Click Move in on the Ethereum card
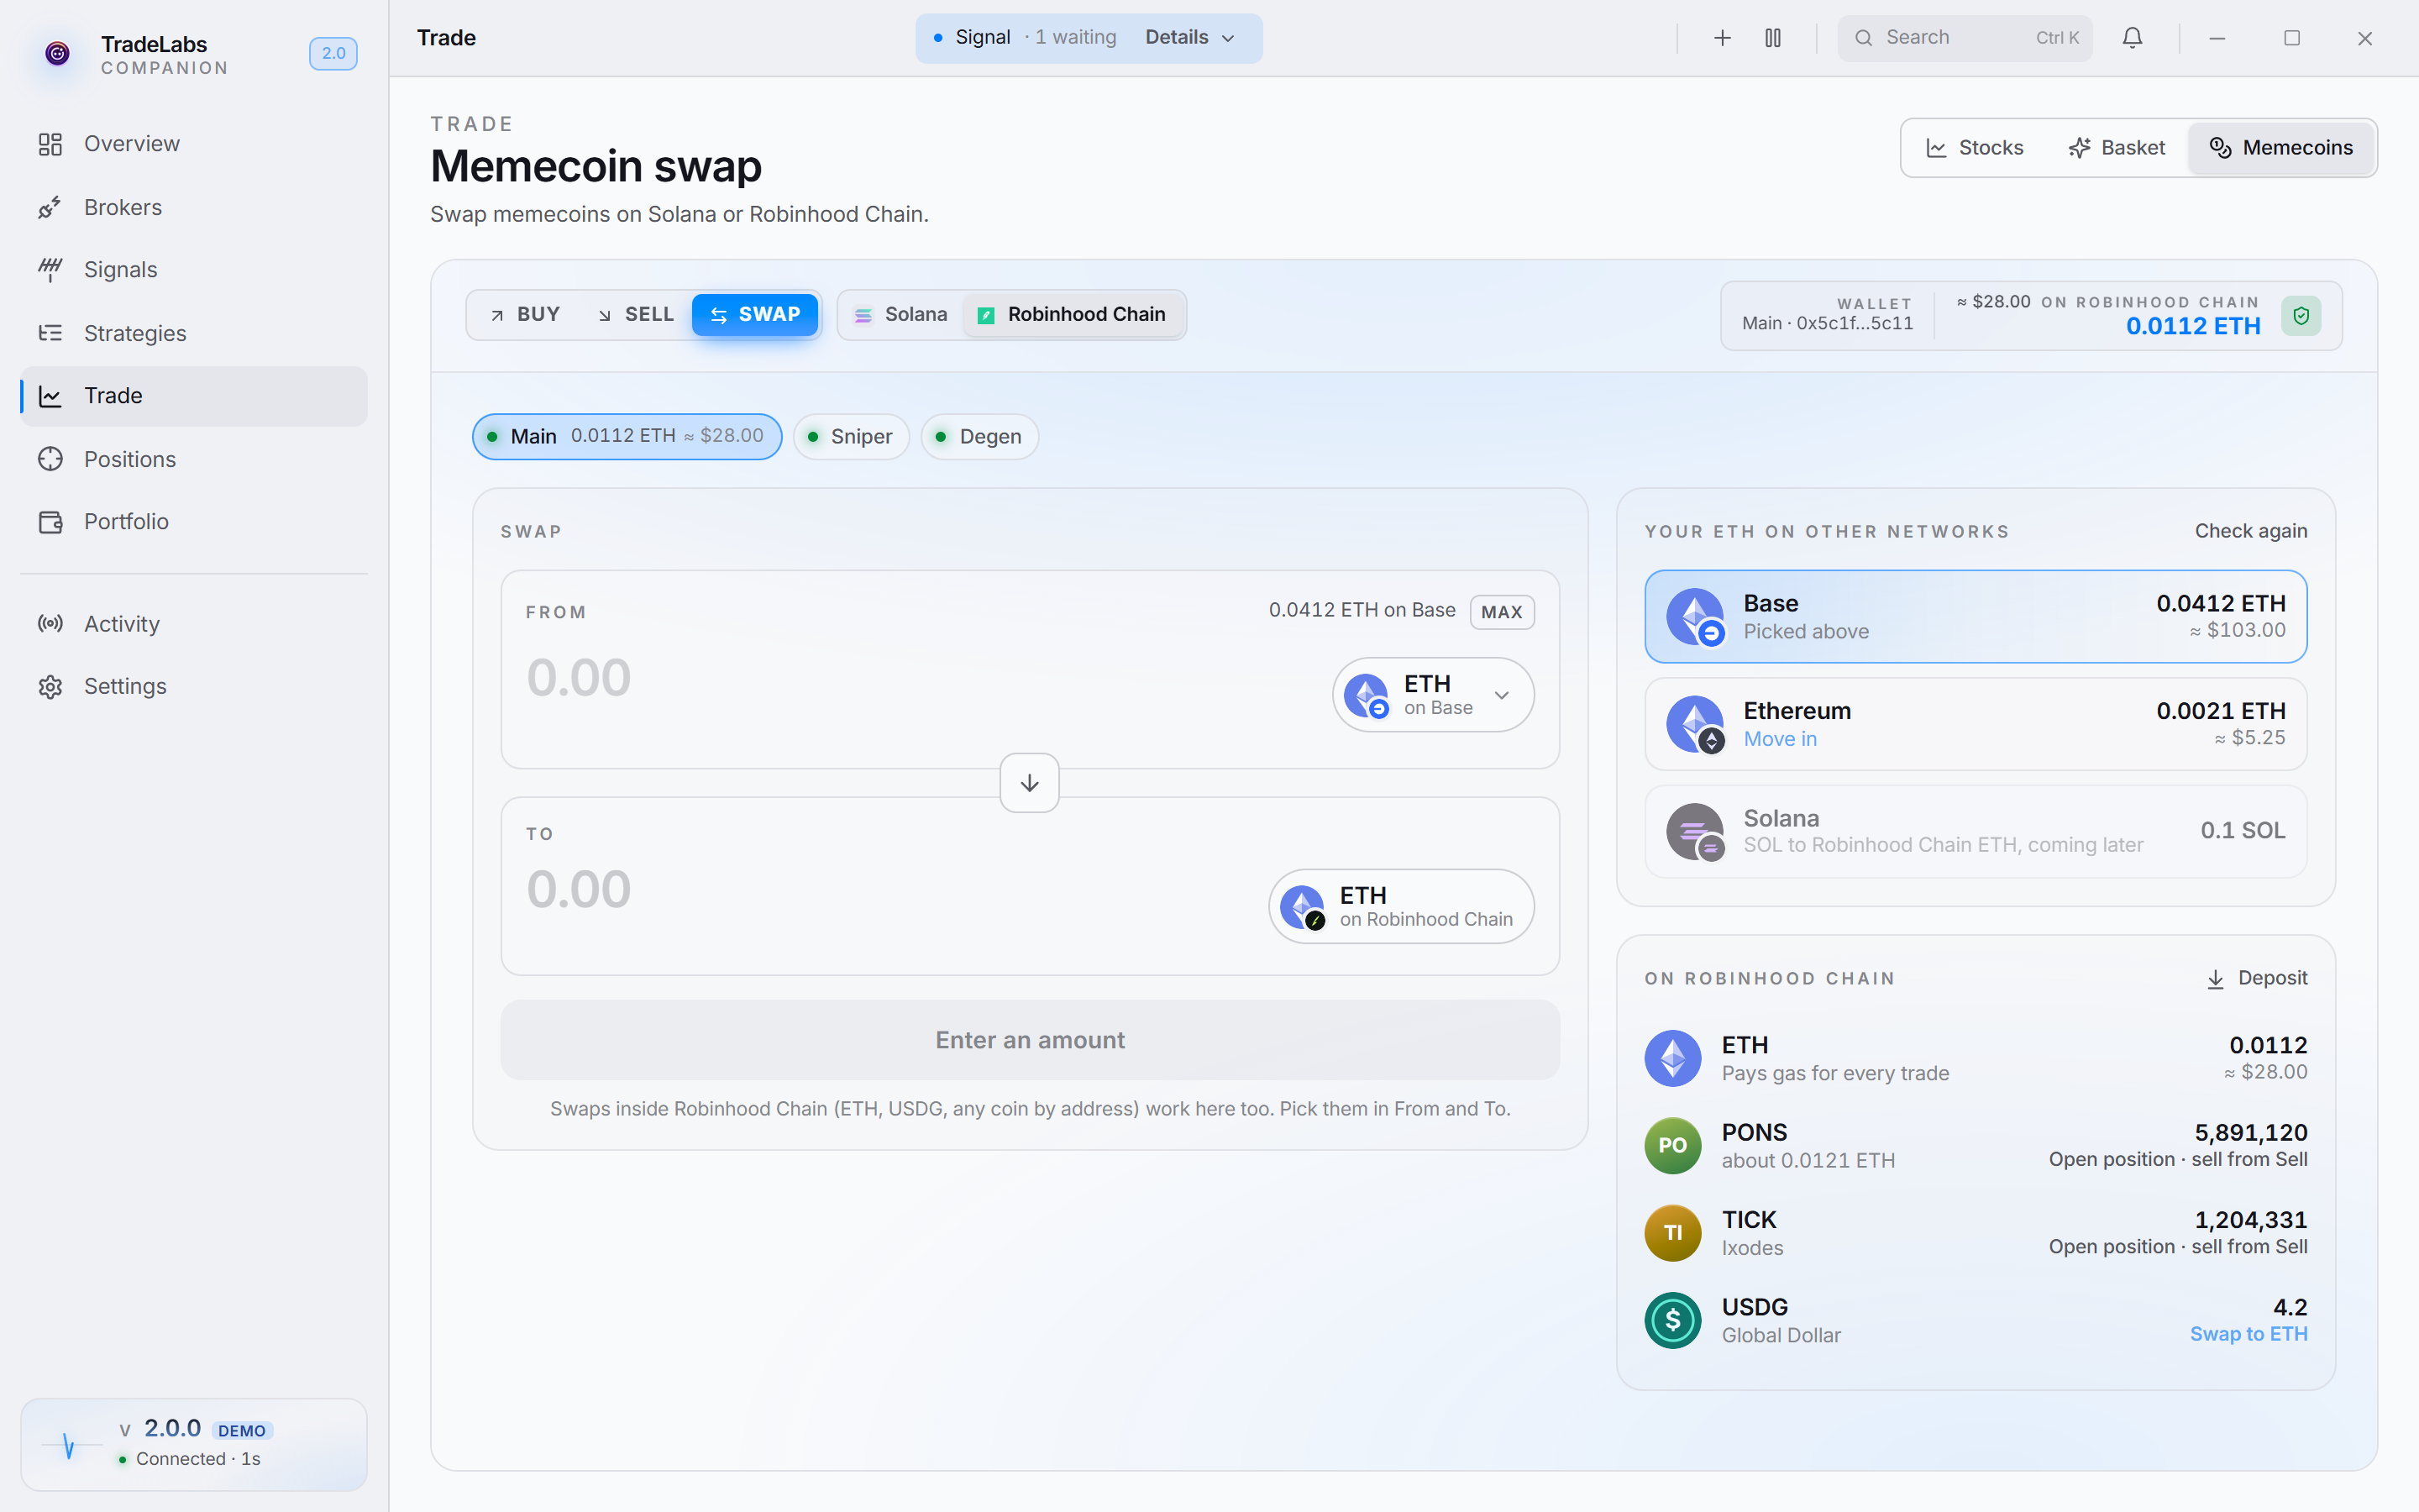The height and width of the screenshot is (1512, 2419). [x=1779, y=739]
